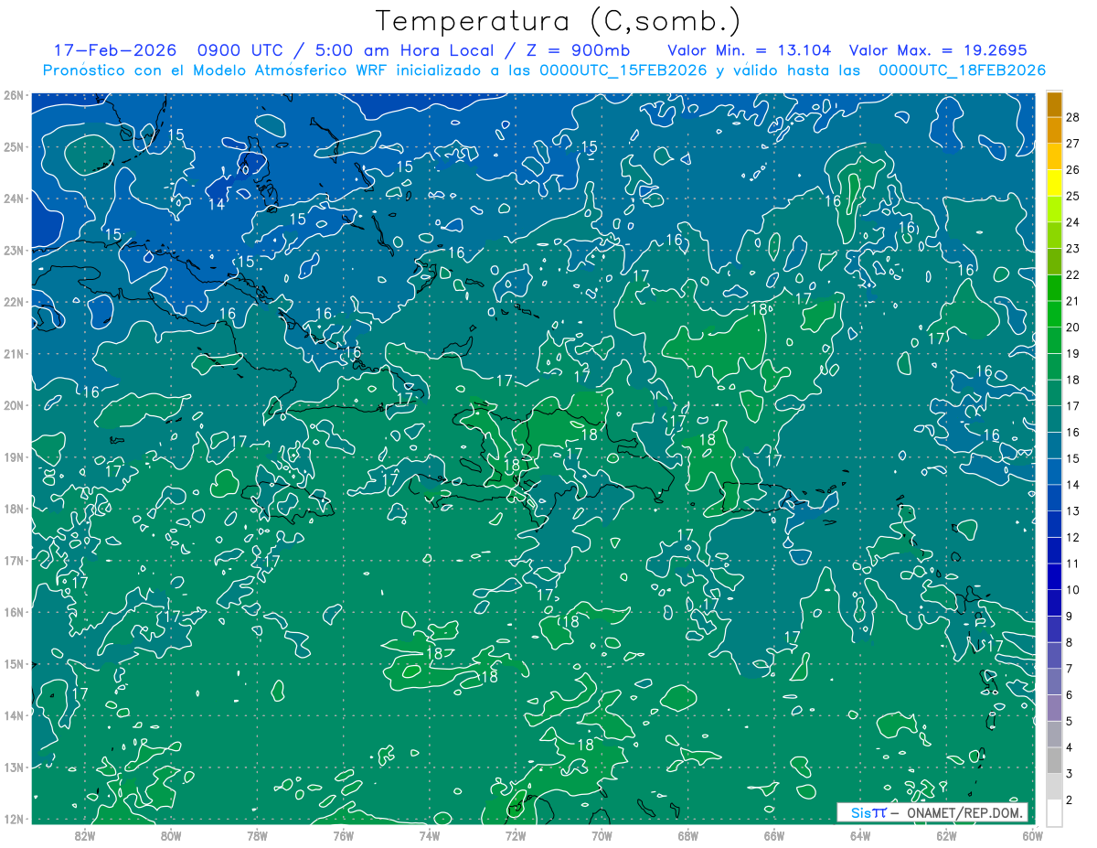Click the "60W" longitude label

click(1032, 835)
